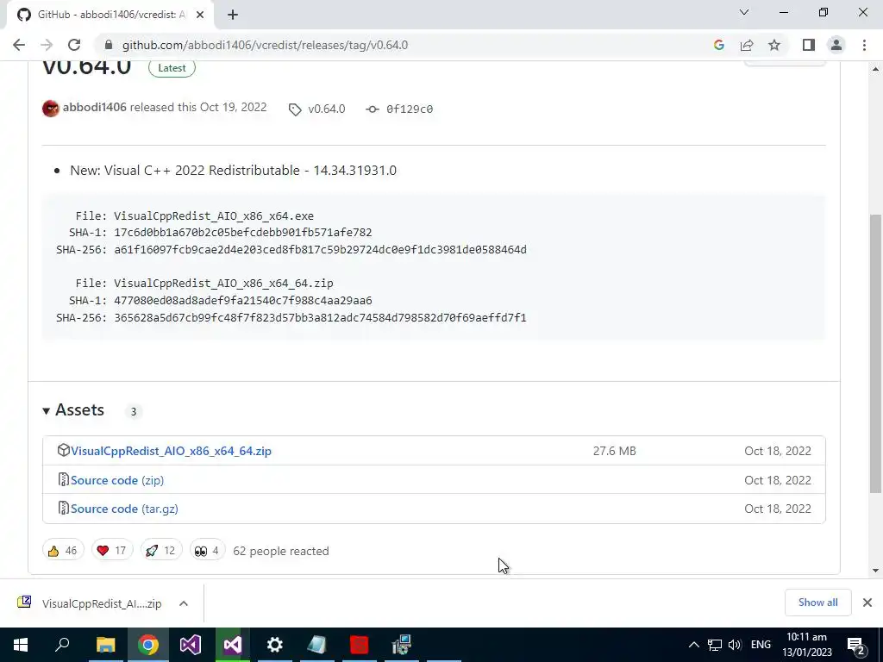Open the purple Visual Studio taskbar icon
This screenshot has width=883, height=662.
[191, 645]
